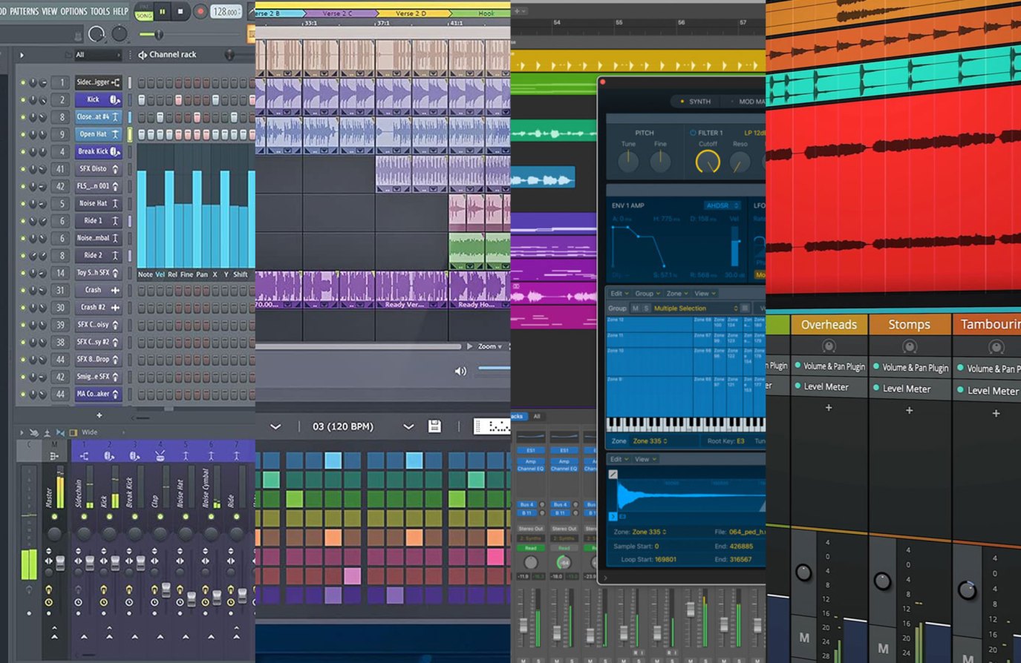Screen dimensions: 1021x663
Task: Click the Open Hat cymbal icon
Action: coord(117,134)
